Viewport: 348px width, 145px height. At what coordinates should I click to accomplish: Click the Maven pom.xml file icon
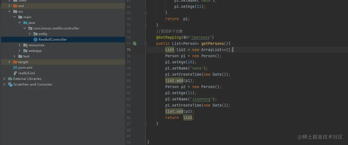[15, 68]
